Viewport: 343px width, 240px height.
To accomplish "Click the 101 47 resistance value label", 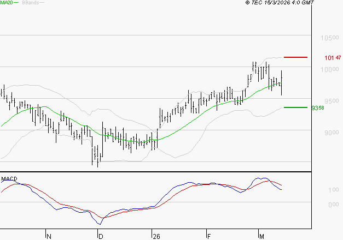I will [333, 57].
